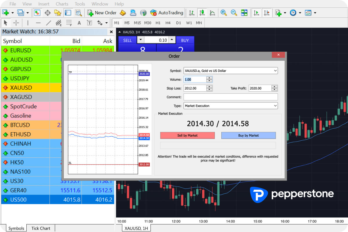Expand the Profiles dropdown arrow
The width and height of the screenshot is (348, 232).
pyautogui.click(x=28, y=13)
